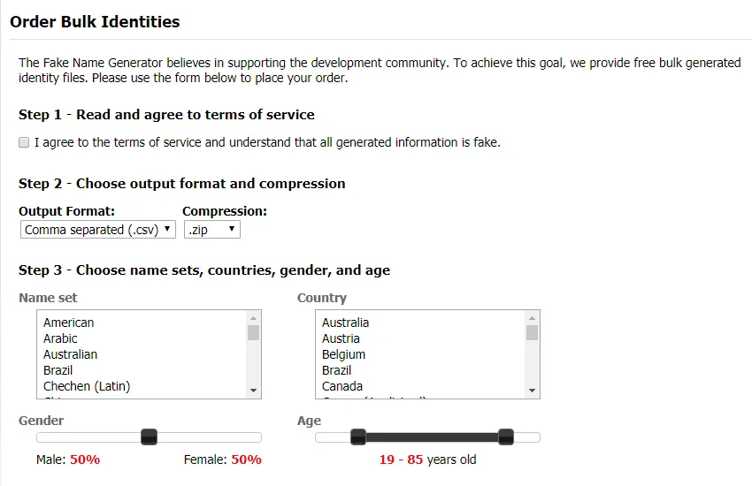Click the Age slider minimum handle
The image size is (752, 486).
[358, 437]
